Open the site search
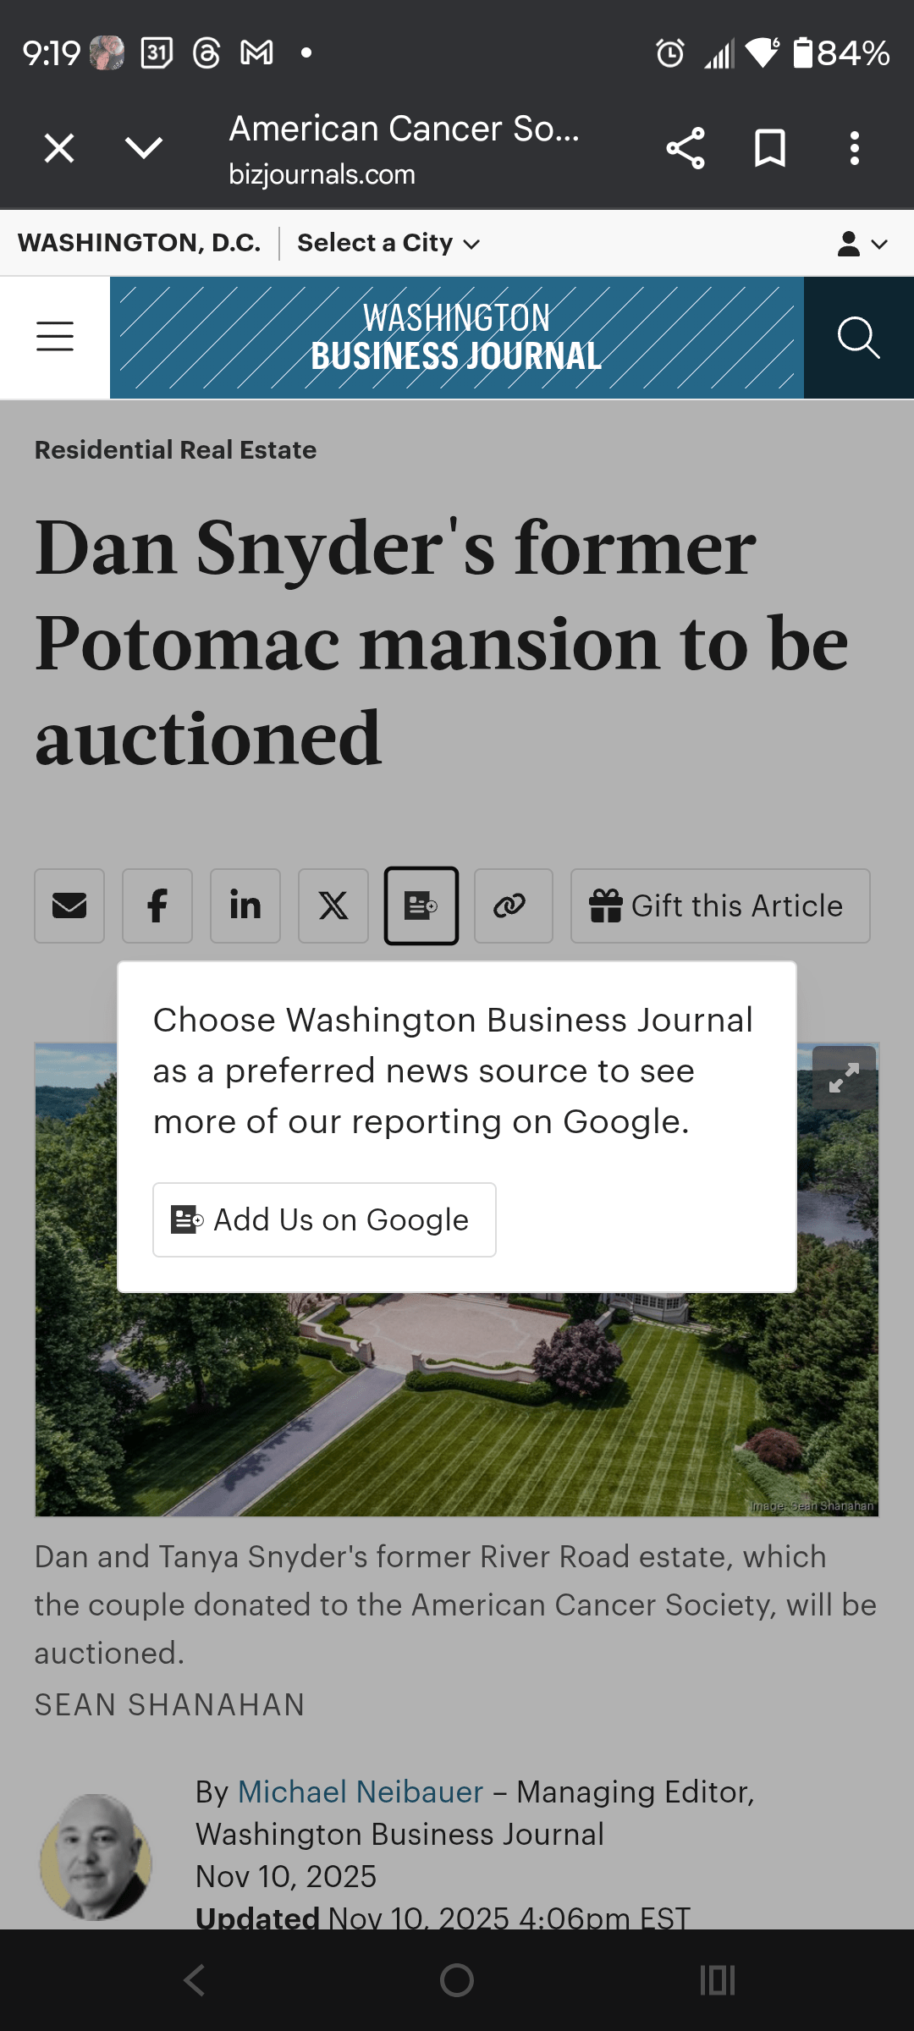This screenshot has width=914, height=2031. [x=858, y=338]
